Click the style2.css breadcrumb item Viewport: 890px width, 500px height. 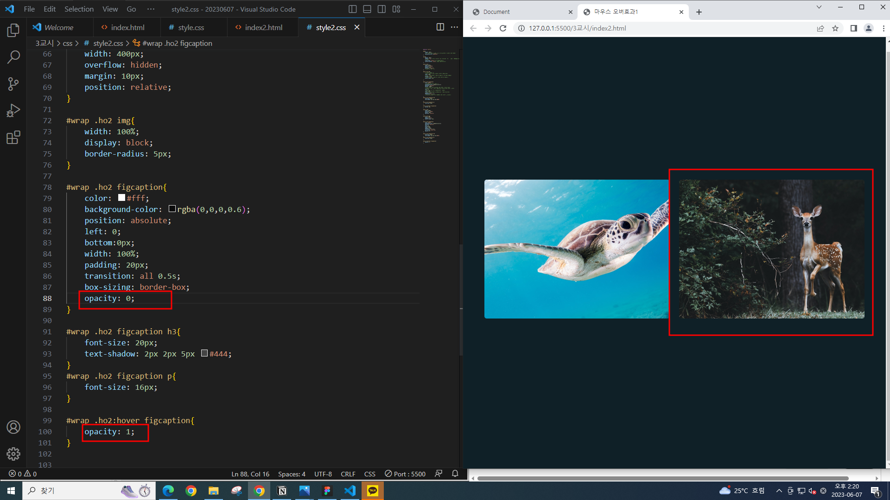pyautogui.click(x=108, y=43)
